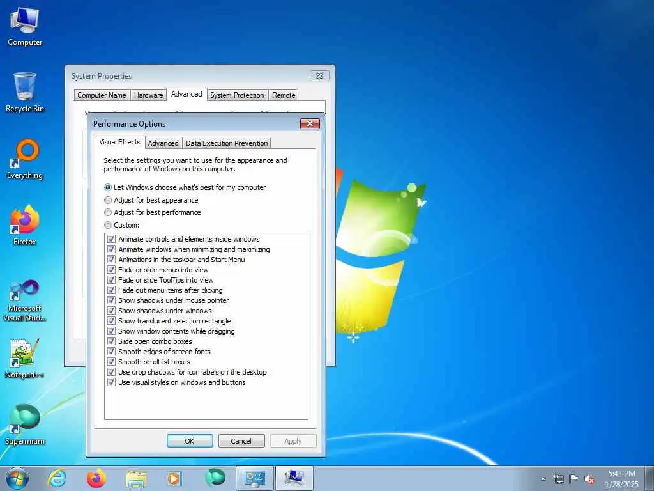Close the System Properties window
Screen dimensions: 654x491
point(319,75)
